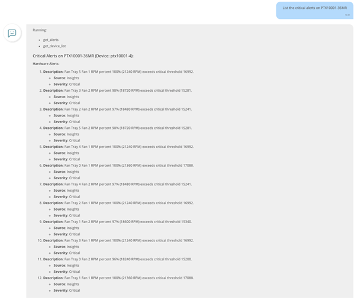The image size is (355, 300).
Task: Click the Running status label
Action: [40, 30]
